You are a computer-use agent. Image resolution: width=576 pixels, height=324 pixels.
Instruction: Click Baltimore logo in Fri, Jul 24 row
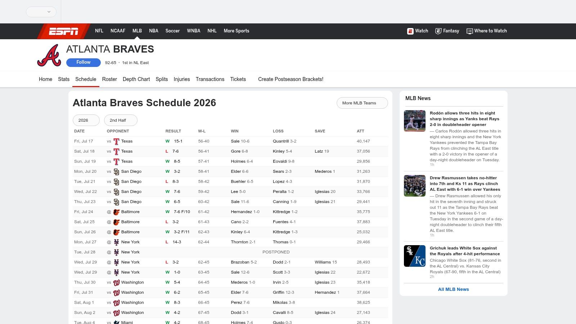pyautogui.click(x=116, y=212)
